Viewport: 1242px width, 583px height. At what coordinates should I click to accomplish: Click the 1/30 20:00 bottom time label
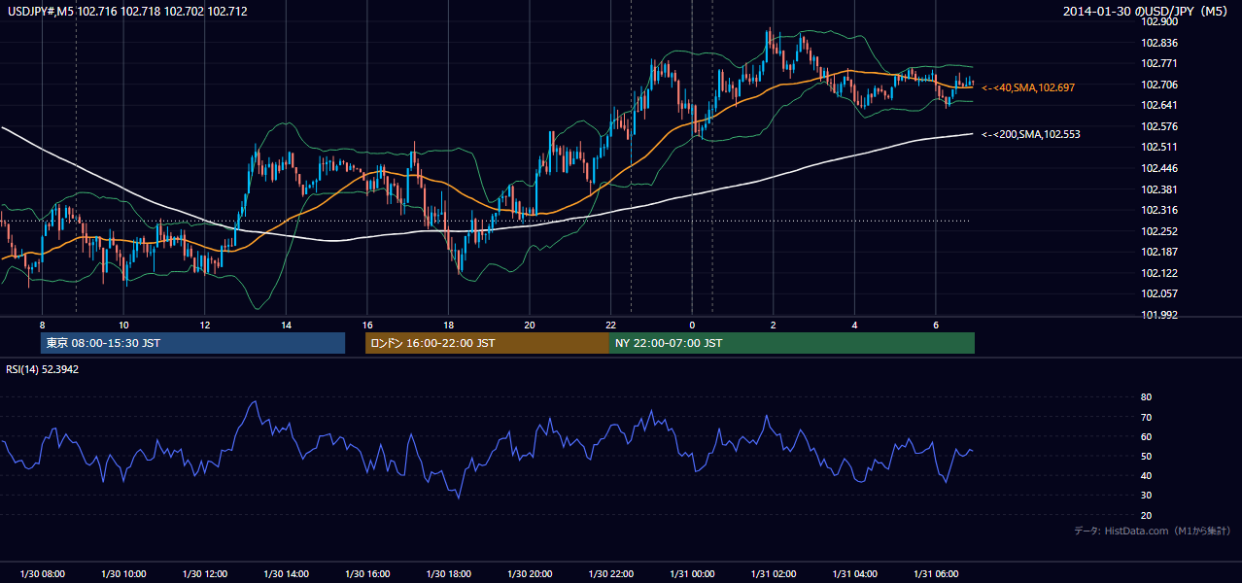pos(530,573)
